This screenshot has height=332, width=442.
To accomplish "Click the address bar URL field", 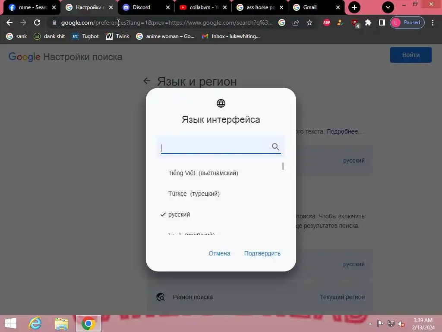I will click(x=166, y=22).
